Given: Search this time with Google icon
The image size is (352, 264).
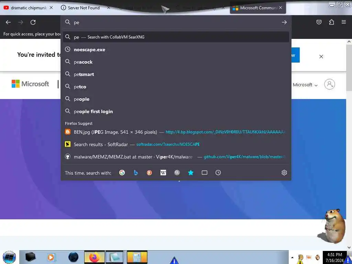Looking at the screenshot, I should [x=122, y=173].
